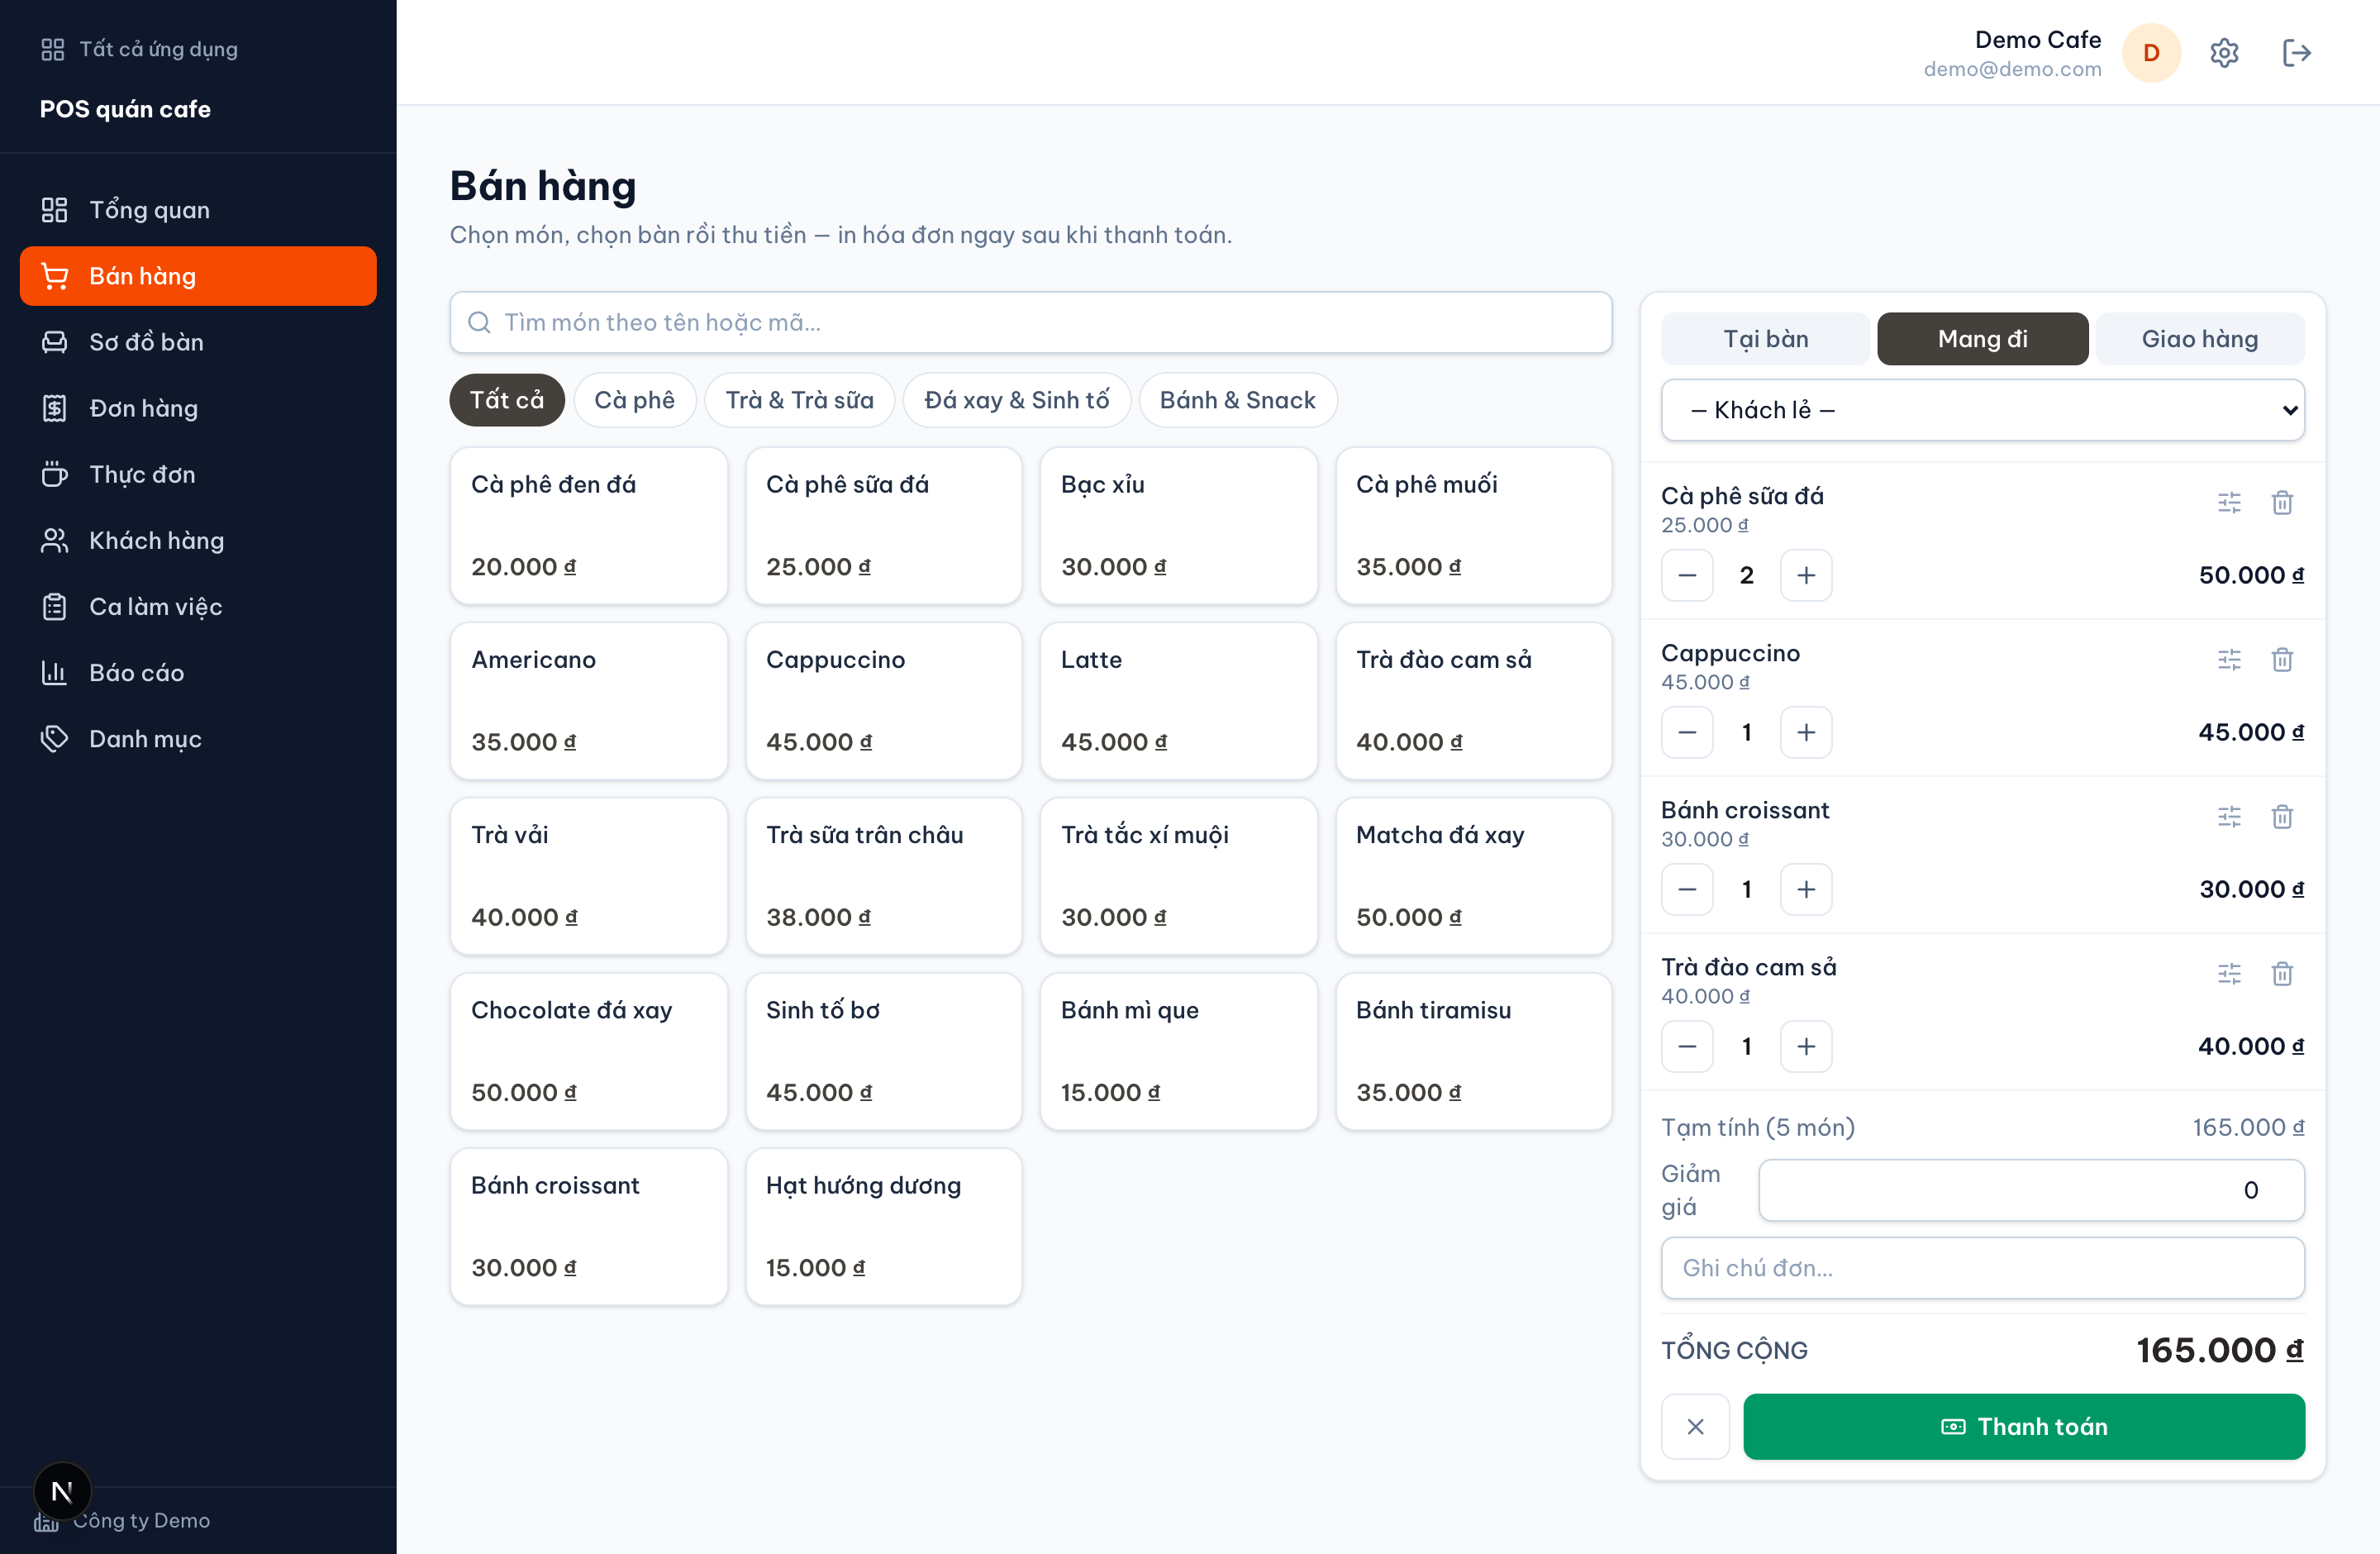Add Cà phê đen đá to order

pos(589,526)
